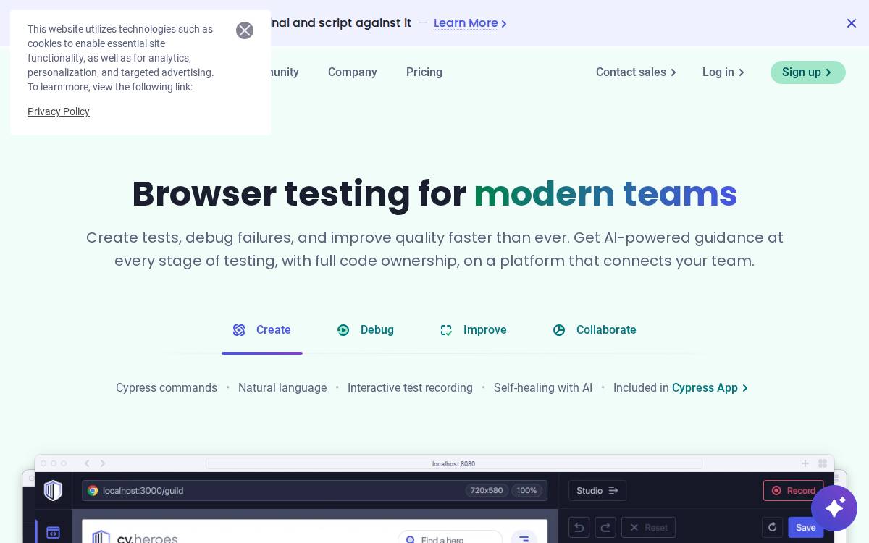
Task: Click the chevron next to Log in
Action: 741,73
